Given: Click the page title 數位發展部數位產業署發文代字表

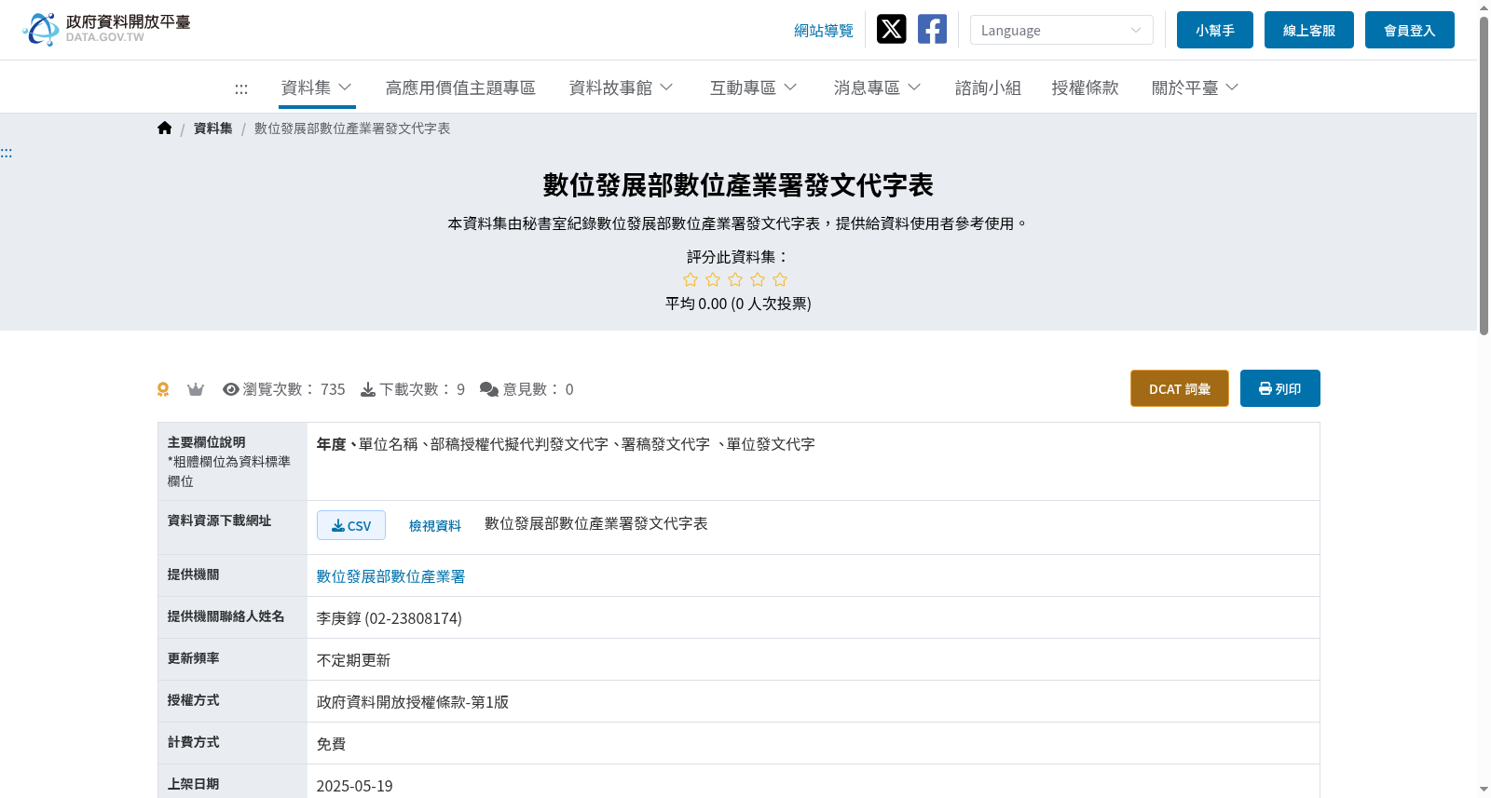Looking at the screenshot, I should coord(738,185).
